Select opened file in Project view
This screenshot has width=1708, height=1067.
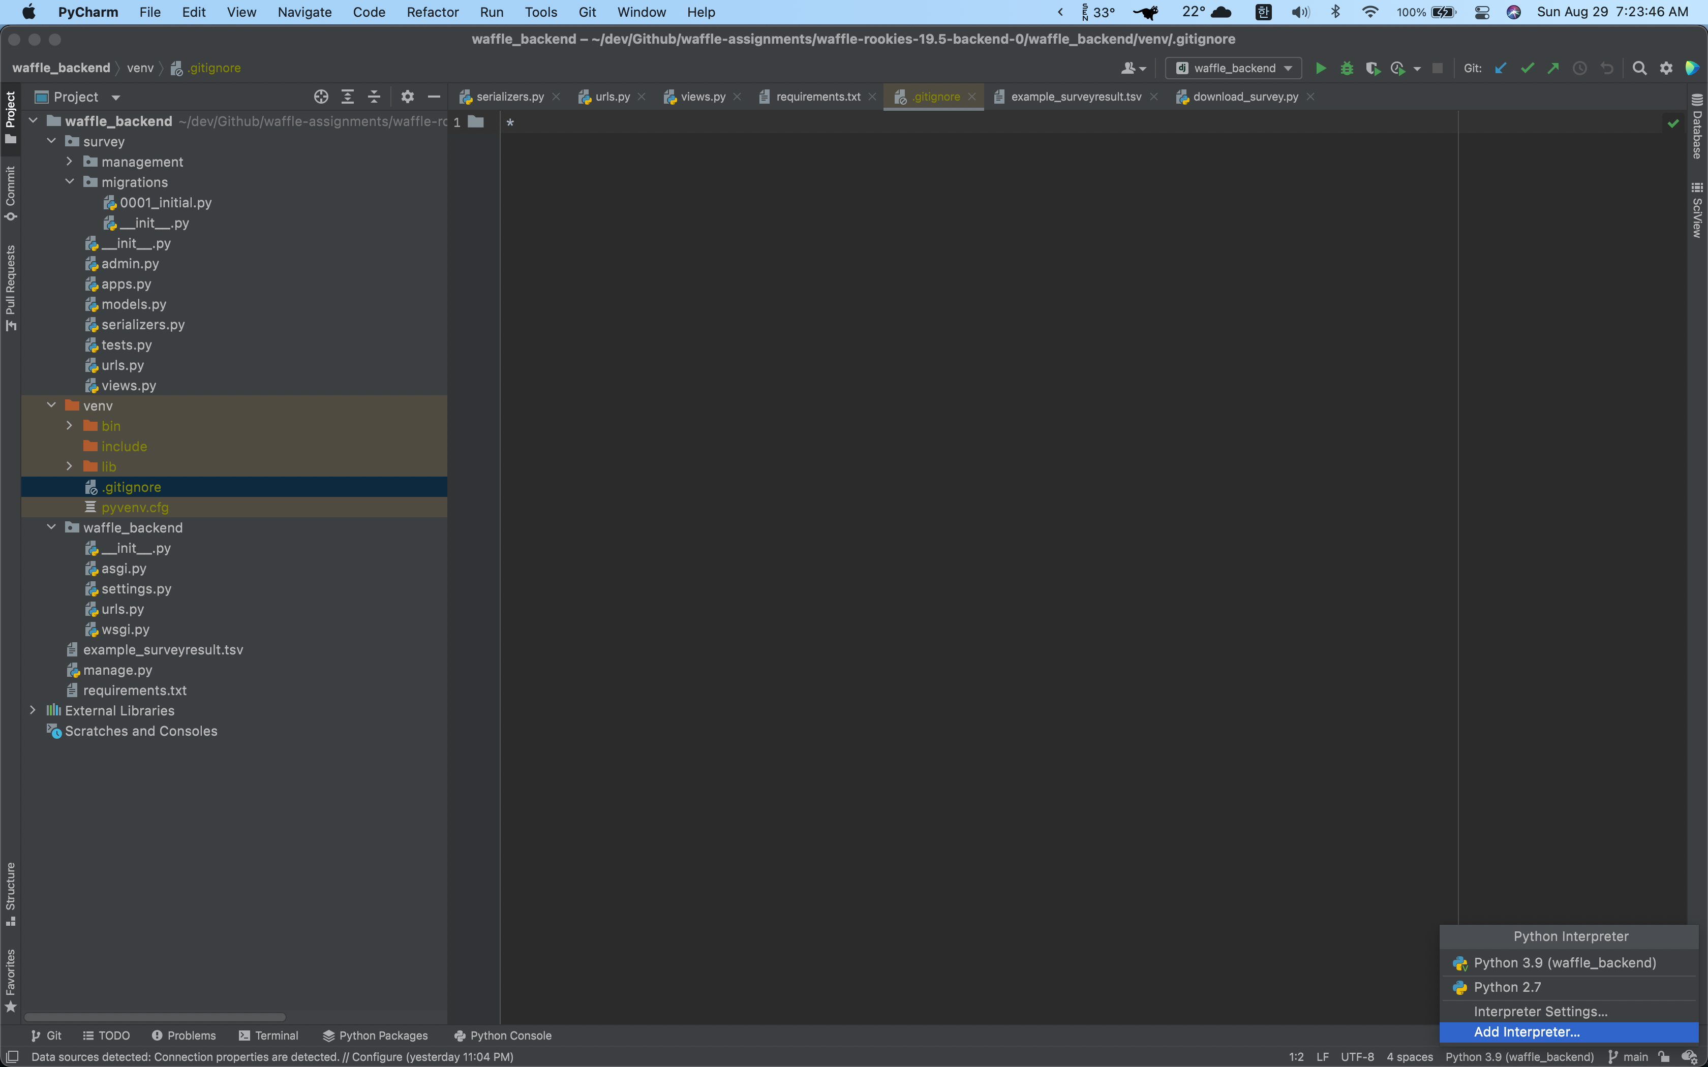click(321, 97)
